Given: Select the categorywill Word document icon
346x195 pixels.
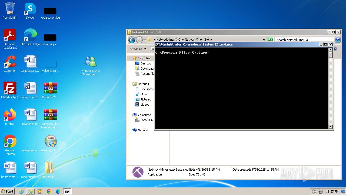Looking at the screenshot, I should pos(30,90).
